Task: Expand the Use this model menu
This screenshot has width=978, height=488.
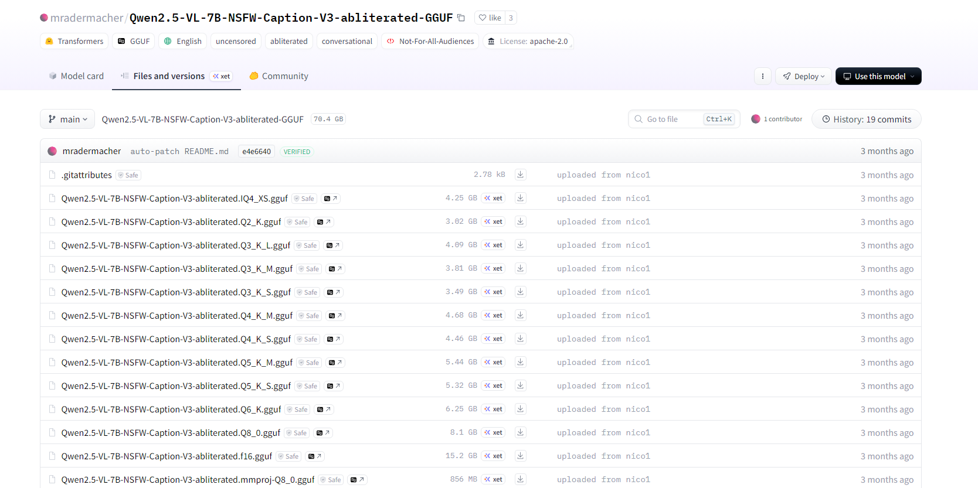Action: click(878, 76)
